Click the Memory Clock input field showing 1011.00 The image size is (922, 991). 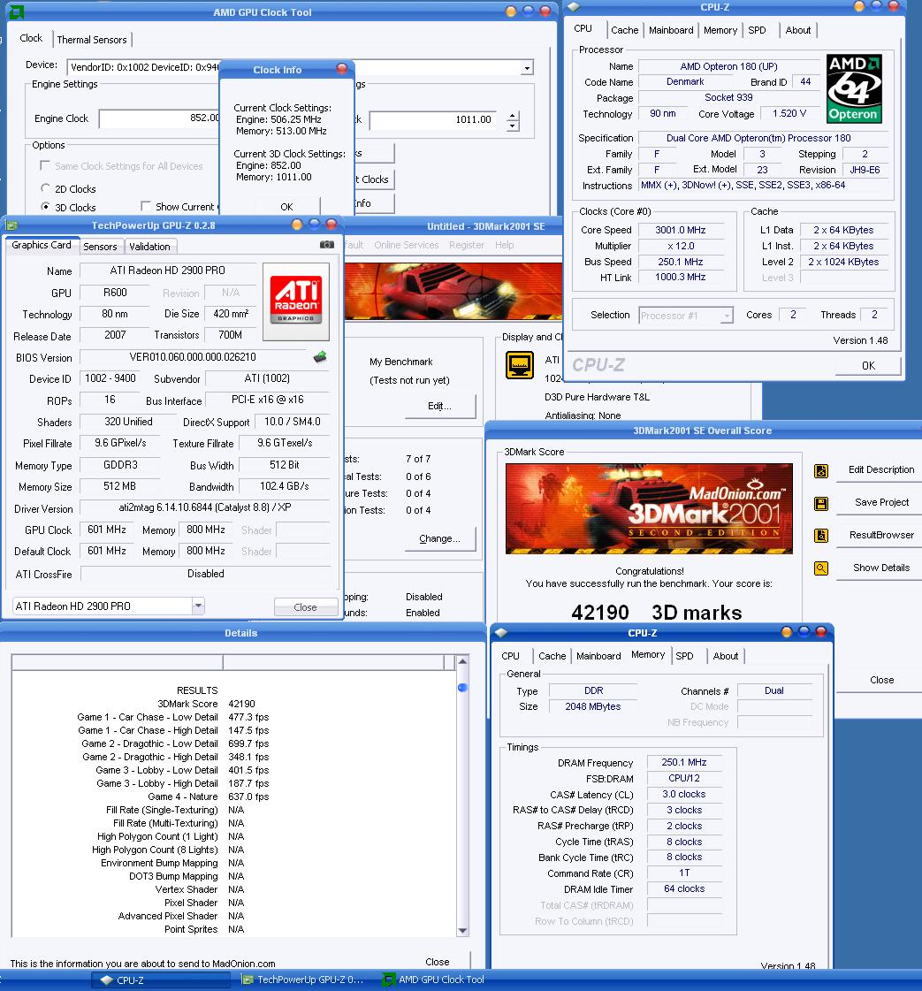(x=433, y=119)
